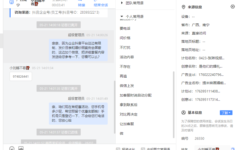The width and height of the screenshot is (237, 150).
Task: Click the 省市: 广西, 南宁 row
Action: (x=195, y=25)
